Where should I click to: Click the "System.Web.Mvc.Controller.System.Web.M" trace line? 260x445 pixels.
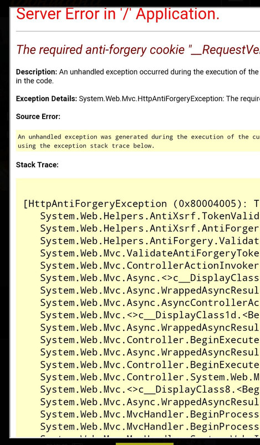coord(150,377)
